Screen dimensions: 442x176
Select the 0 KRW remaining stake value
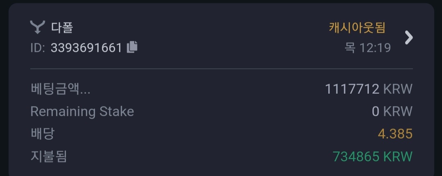pyautogui.click(x=392, y=112)
